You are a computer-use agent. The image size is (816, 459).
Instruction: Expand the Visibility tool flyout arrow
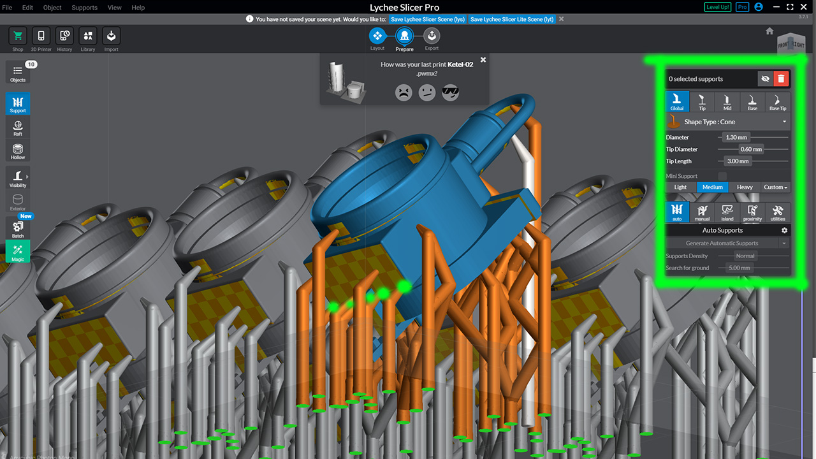click(27, 176)
